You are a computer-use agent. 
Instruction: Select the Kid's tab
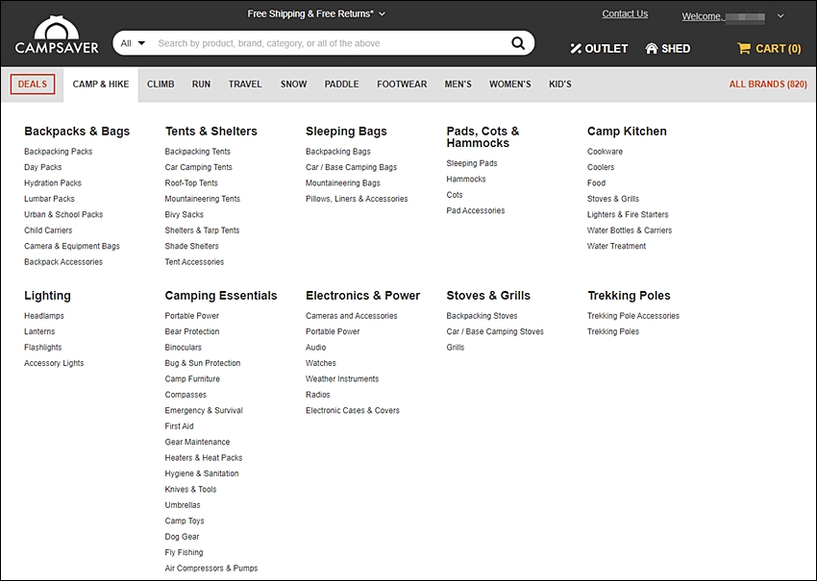click(559, 85)
